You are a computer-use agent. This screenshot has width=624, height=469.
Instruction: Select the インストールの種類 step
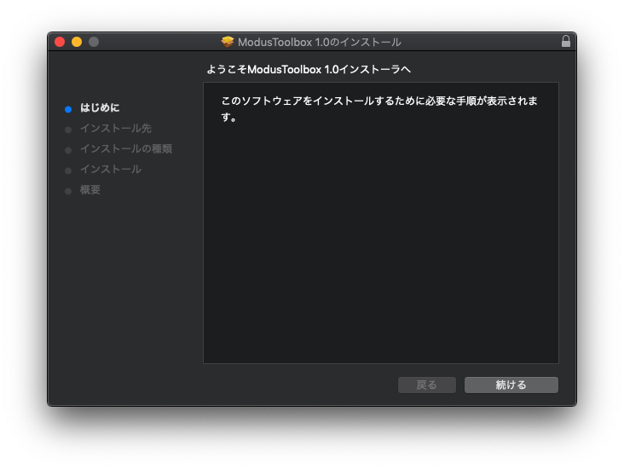(126, 149)
